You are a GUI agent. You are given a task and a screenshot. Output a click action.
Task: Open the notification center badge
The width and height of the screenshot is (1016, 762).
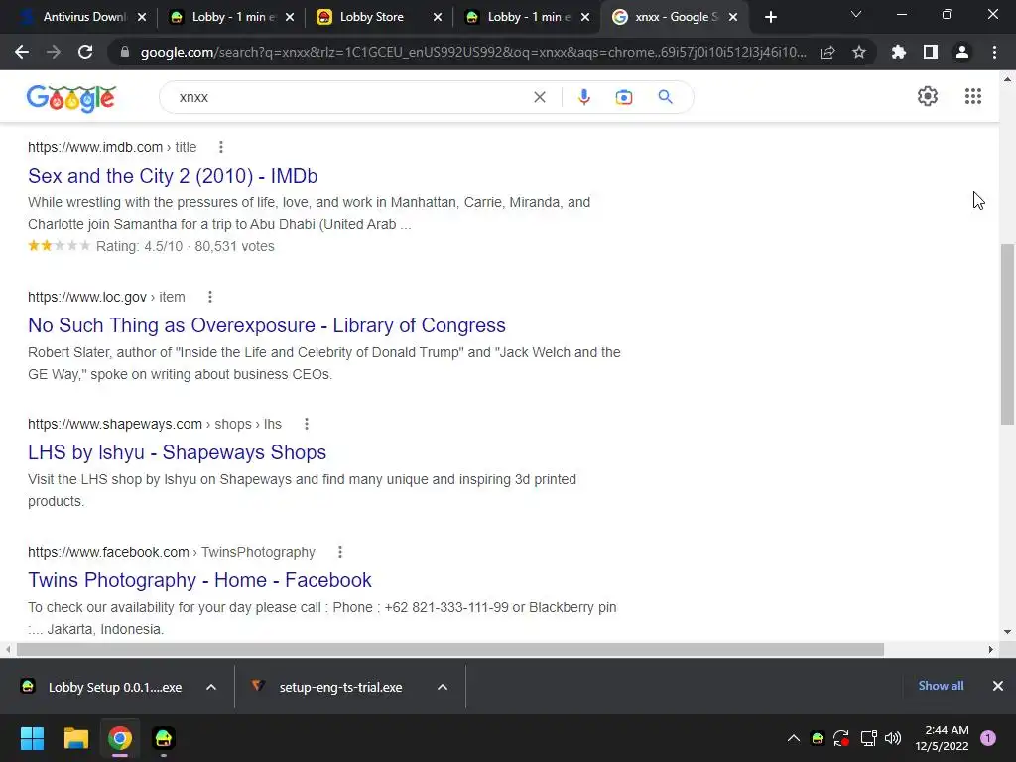tap(988, 738)
